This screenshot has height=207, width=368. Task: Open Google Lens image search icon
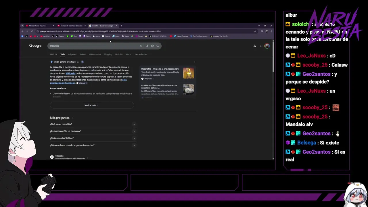tap(152, 46)
